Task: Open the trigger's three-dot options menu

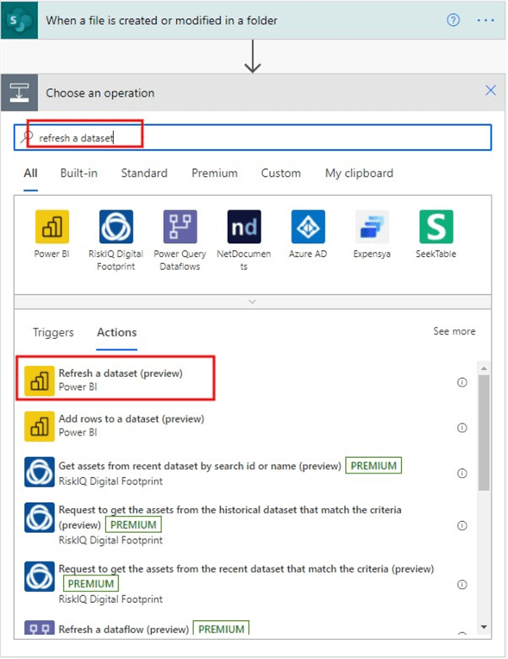Action: point(486,20)
